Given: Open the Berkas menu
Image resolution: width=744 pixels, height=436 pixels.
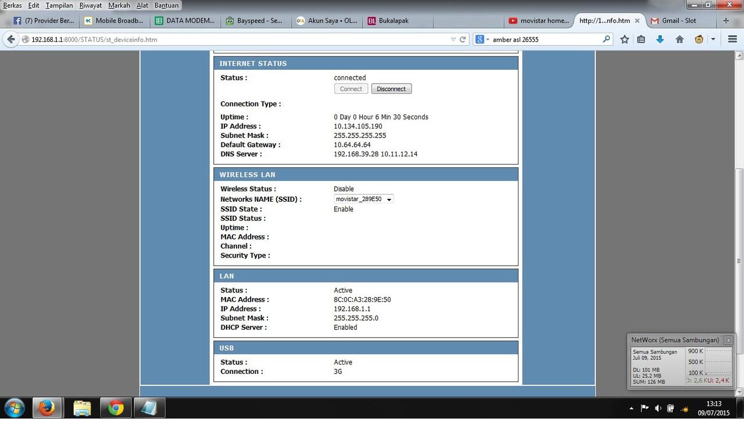Looking at the screenshot, I should point(12,5).
